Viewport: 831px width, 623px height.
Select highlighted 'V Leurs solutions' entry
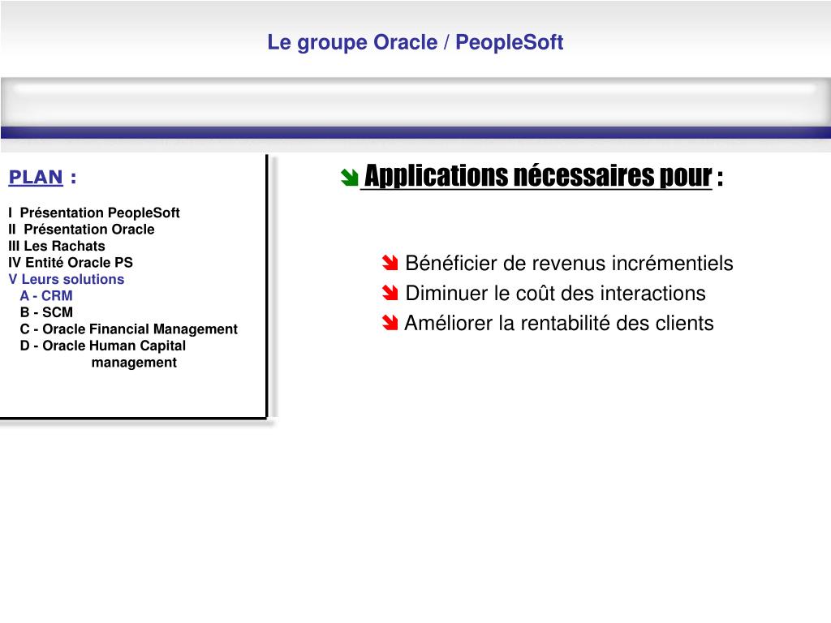click(67, 279)
